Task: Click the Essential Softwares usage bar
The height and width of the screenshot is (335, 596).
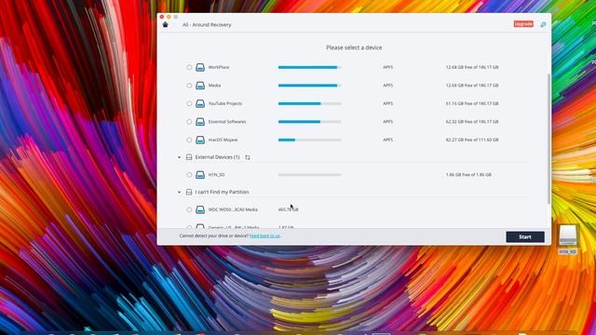Action: coord(309,122)
